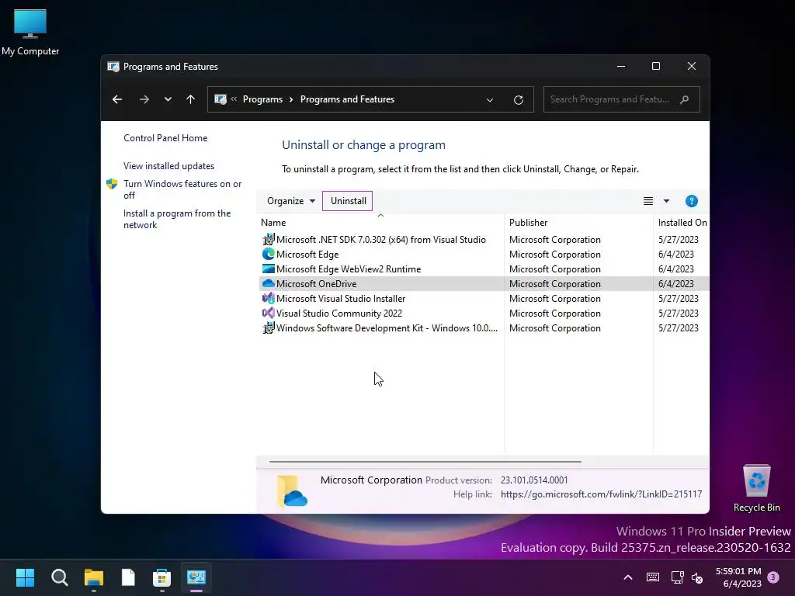Select the Microsoft OneDrive cloud icon in list
The image size is (795, 596).
(268, 283)
